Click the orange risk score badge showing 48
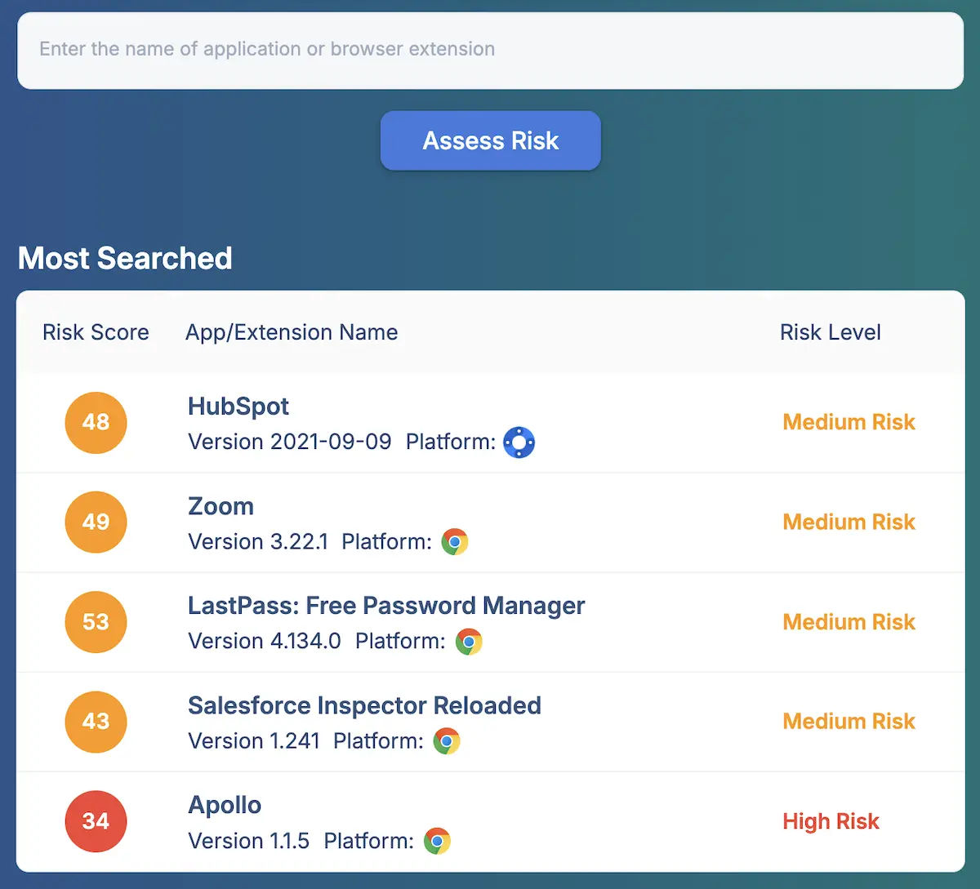This screenshot has height=889, width=980. click(x=96, y=423)
